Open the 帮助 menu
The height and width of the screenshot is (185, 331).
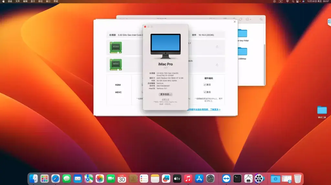tap(56, 1)
